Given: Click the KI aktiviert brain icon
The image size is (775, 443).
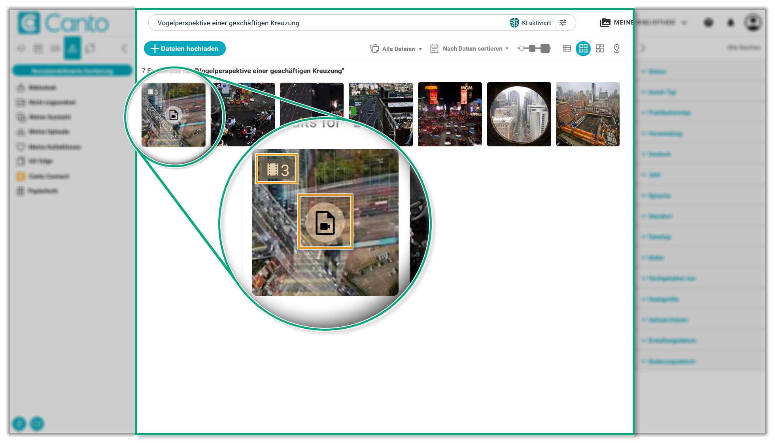Looking at the screenshot, I should (514, 23).
